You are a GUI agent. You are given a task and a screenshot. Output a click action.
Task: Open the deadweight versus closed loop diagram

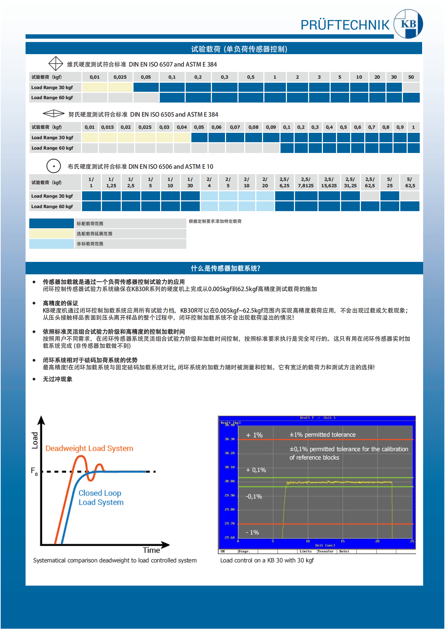pos(101,484)
